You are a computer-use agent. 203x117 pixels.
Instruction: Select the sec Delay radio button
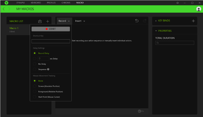pyautogui.click(x=35, y=59)
